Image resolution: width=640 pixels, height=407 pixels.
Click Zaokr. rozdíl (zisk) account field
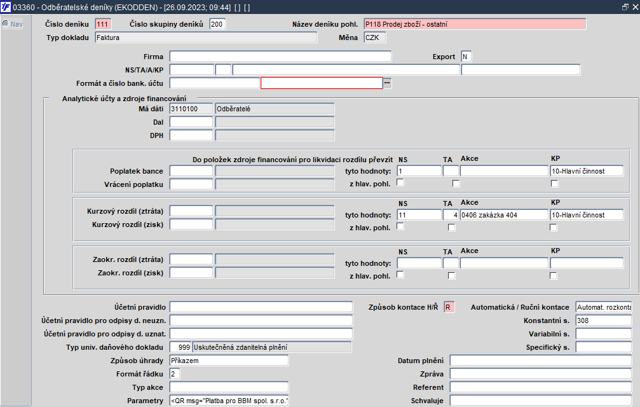coord(191,273)
